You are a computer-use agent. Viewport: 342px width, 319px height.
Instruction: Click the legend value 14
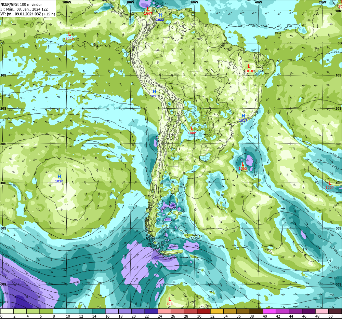pyautogui.click(x=94, y=316)
